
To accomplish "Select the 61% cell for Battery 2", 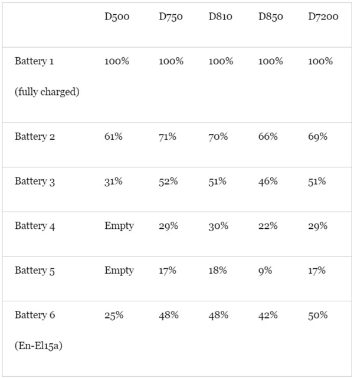I will 113,137.
